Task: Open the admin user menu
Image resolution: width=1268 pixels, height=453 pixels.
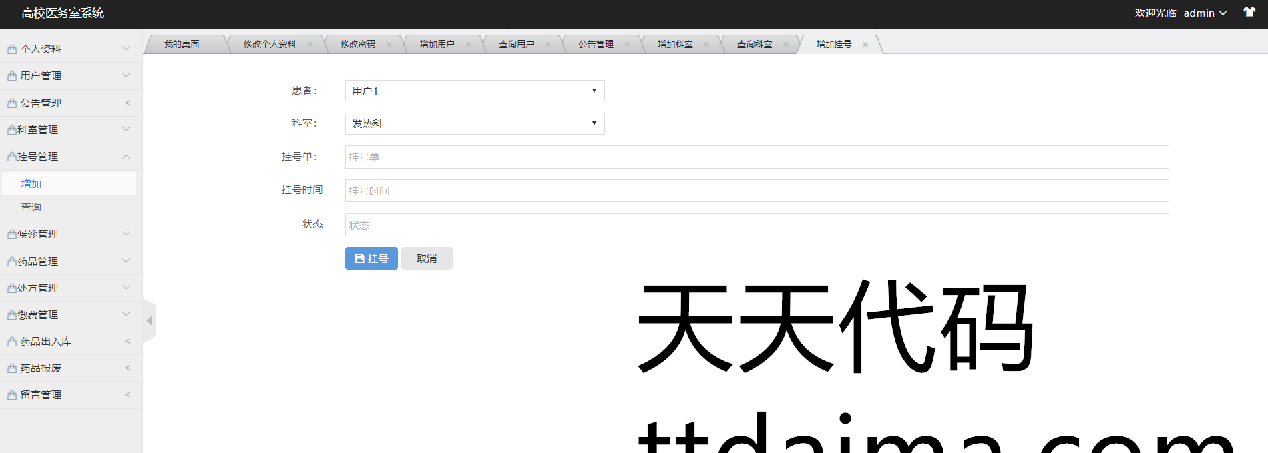Action: point(1205,13)
